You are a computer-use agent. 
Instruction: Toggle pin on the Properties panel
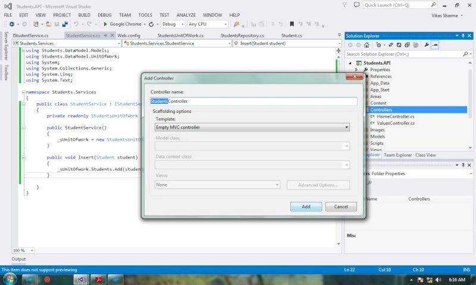(463, 165)
